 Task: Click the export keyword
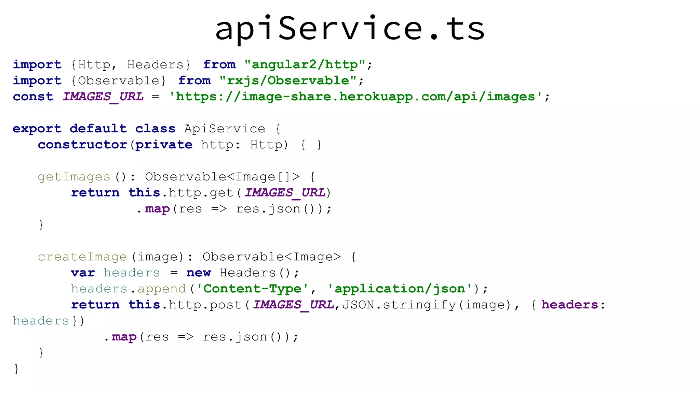click(x=37, y=129)
